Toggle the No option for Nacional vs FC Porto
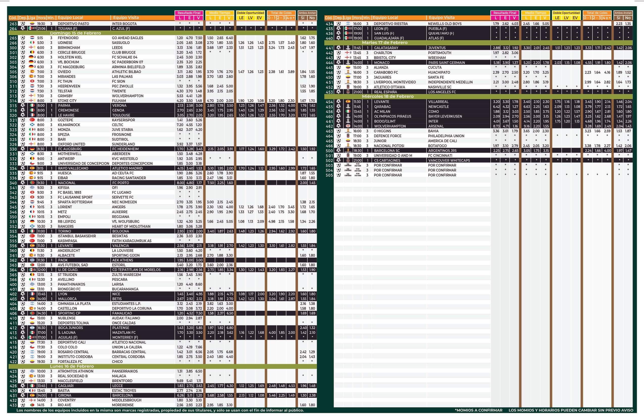Image resolution: width=644 pixels, height=418 pixels. [312, 183]
